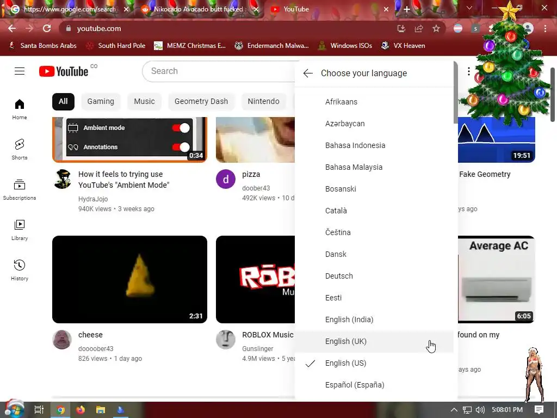Click the browser back arrow
The image size is (557, 418).
[x=12, y=28]
